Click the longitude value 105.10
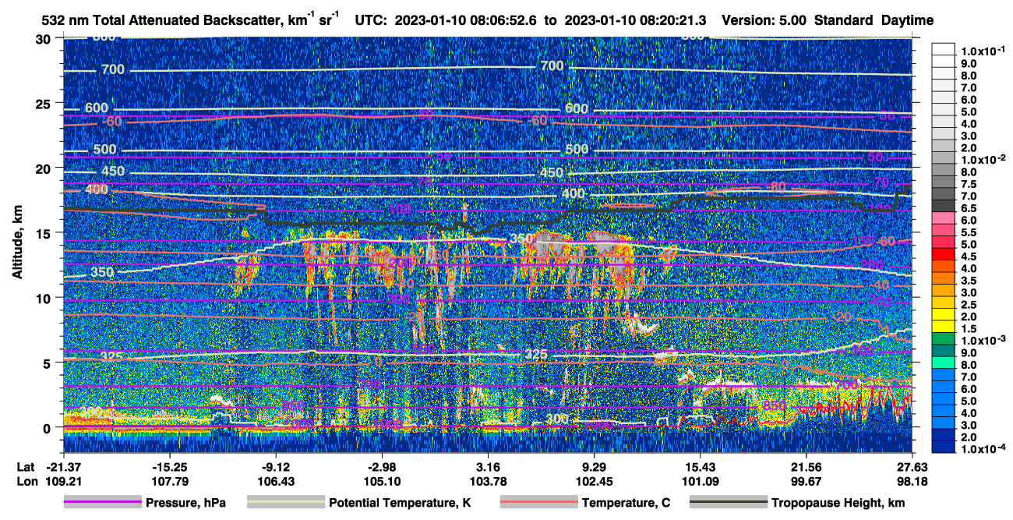Image resolution: width=1013 pixels, height=520 pixels. click(x=381, y=481)
